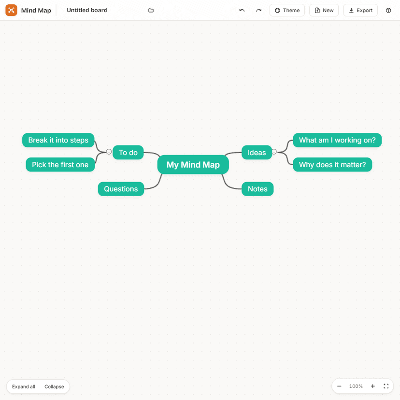Click the Expand all button
This screenshot has height=400, width=400.
[x=23, y=386]
